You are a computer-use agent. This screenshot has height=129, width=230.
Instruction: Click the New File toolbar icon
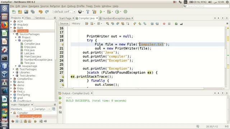(14, 12)
